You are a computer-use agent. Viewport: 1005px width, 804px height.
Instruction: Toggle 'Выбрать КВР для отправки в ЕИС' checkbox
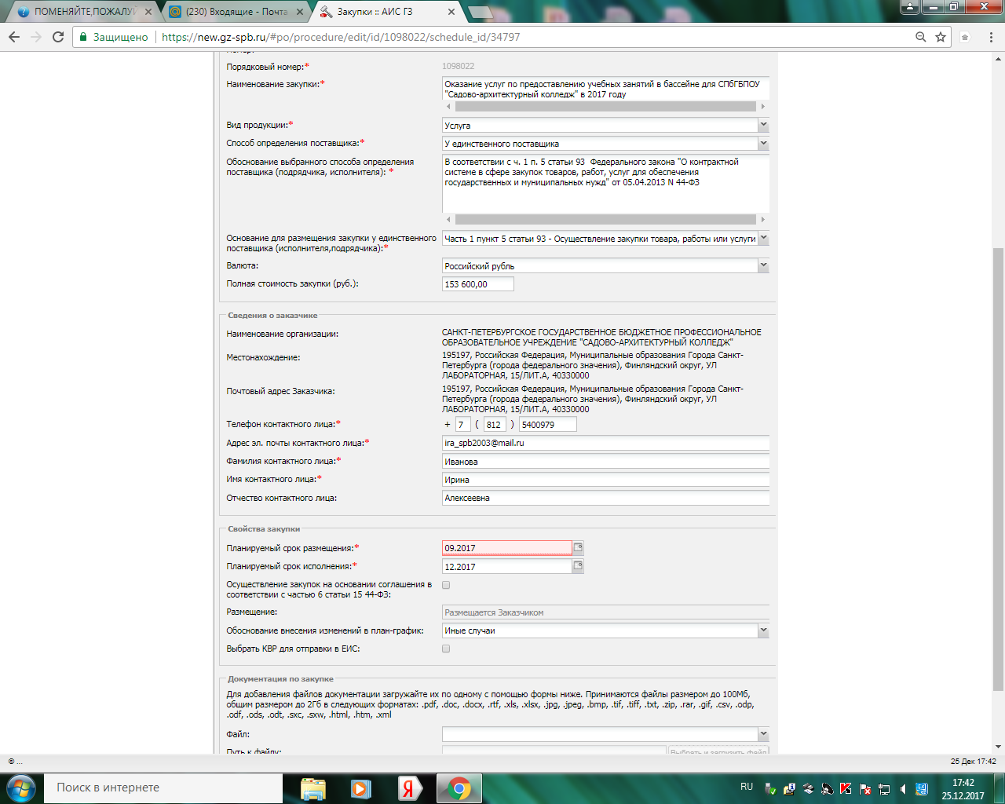[446, 649]
